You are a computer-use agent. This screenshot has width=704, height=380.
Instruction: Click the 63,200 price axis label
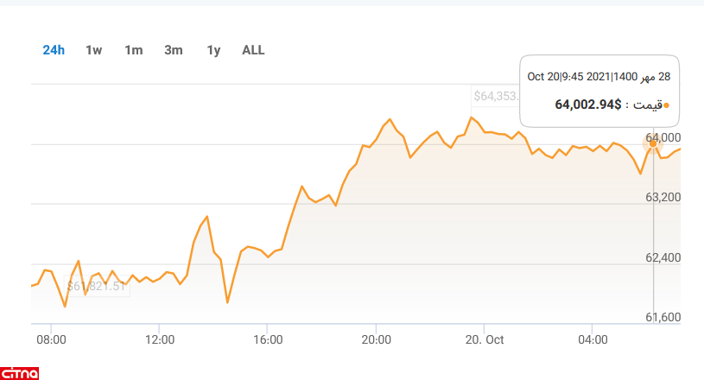663,198
